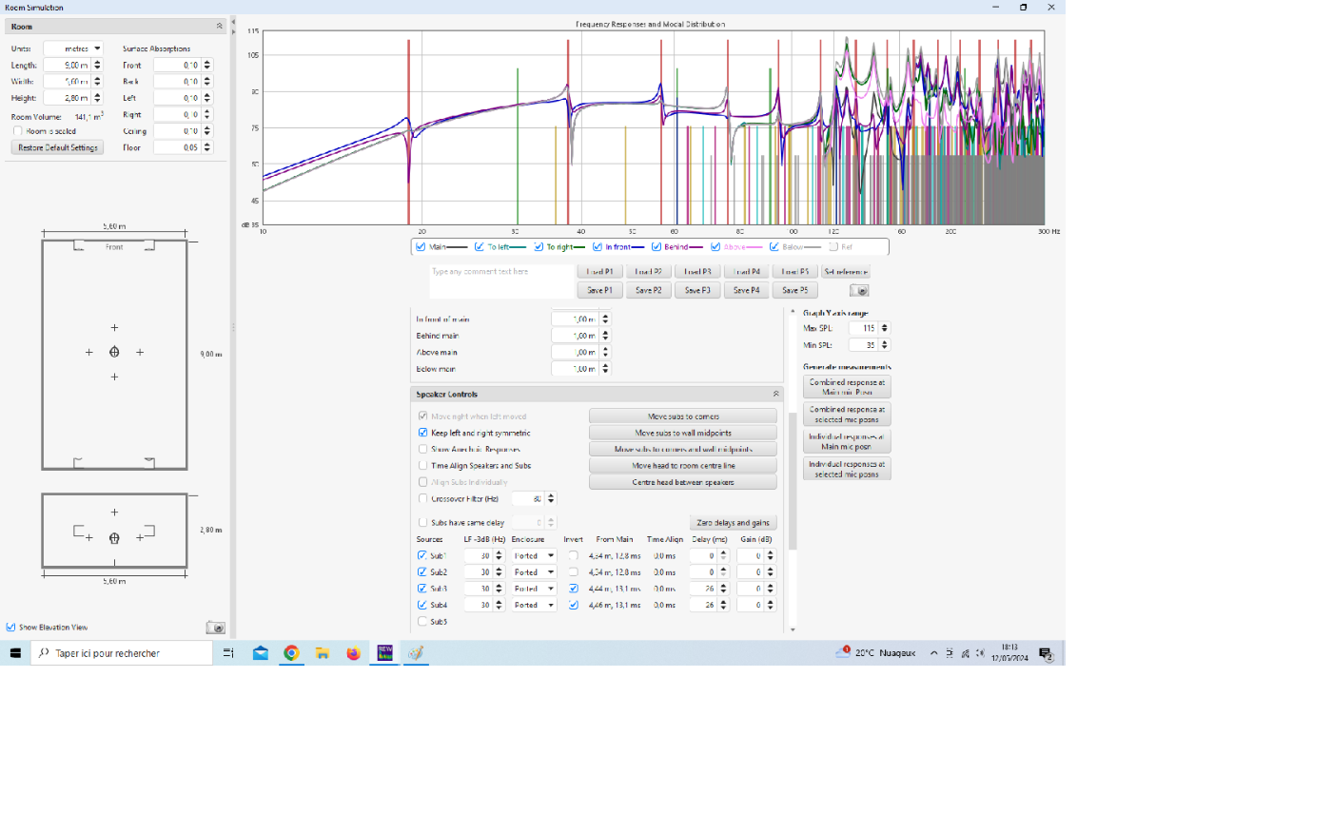This screenshot has height=832, width=1332.
Task: Select the head position marker in floor plan
Action: [x=114, y=352]
